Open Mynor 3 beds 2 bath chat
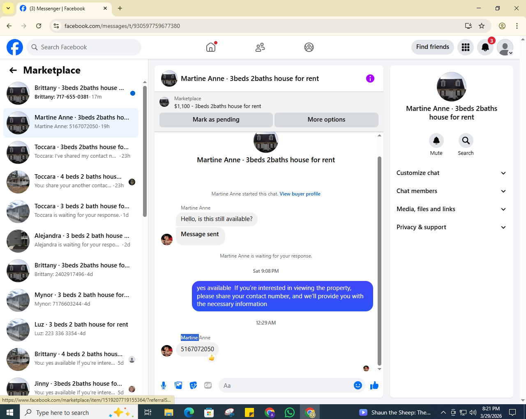Viewport: 526px width, 419px height. tap(71, 300)
